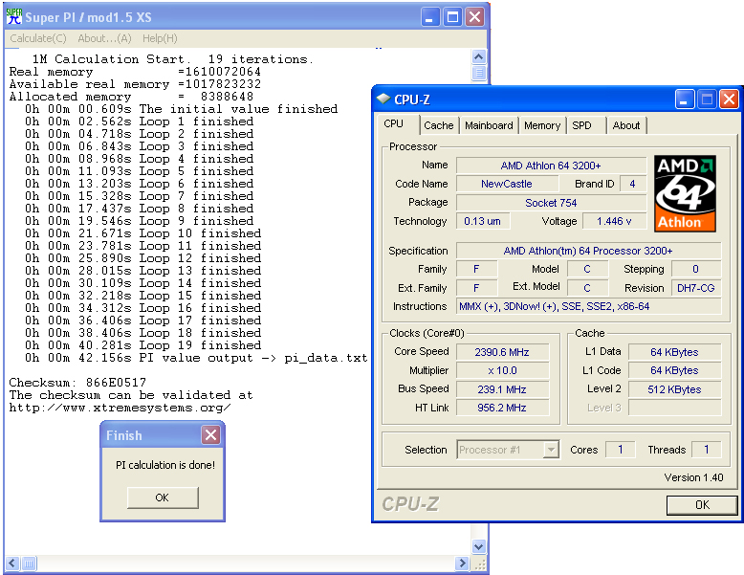Click the 1M Calculation Start line
The height and width of the screenshot is (575, 744).
tap(173, 59)
